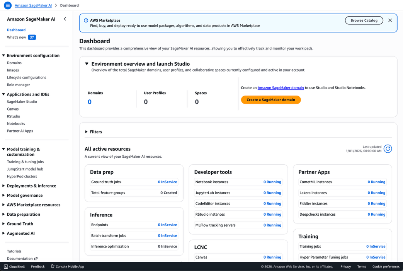Open Images in sidebar

(x=13, y=70)
